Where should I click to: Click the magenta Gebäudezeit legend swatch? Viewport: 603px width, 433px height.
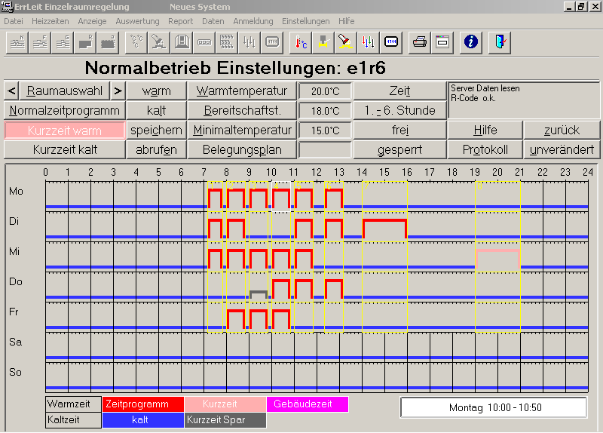(x=307, y=404)
